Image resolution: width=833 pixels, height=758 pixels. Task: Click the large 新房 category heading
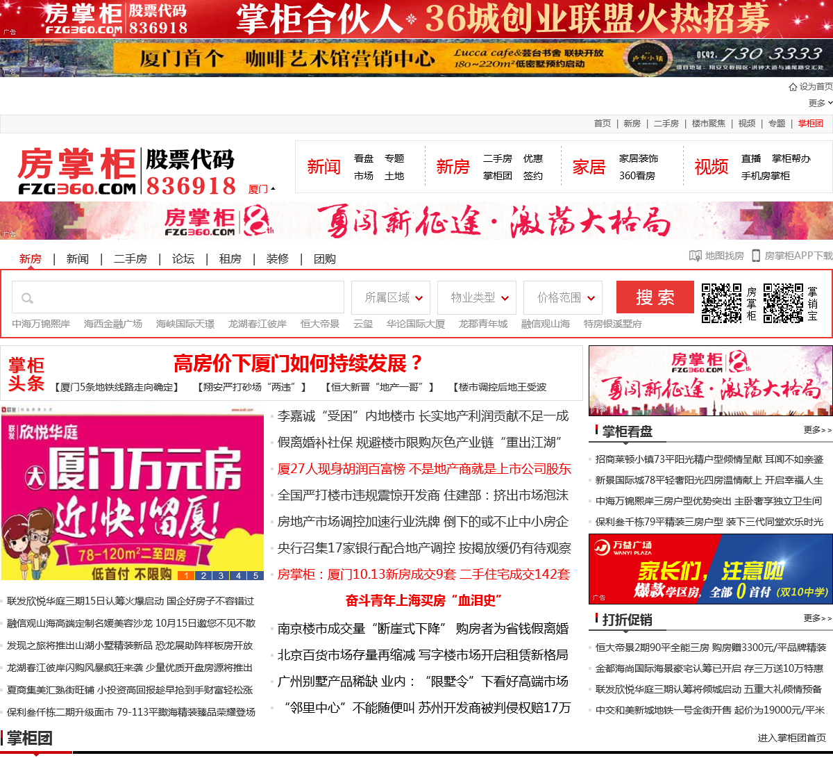[453, 167]
